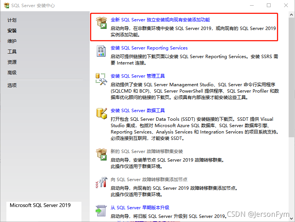Click the text 启动向导，安装单节点 SQL Server 2019 故障转移群集
The width and height of the screenshot is (295, 222).
(x=167, y=160)
